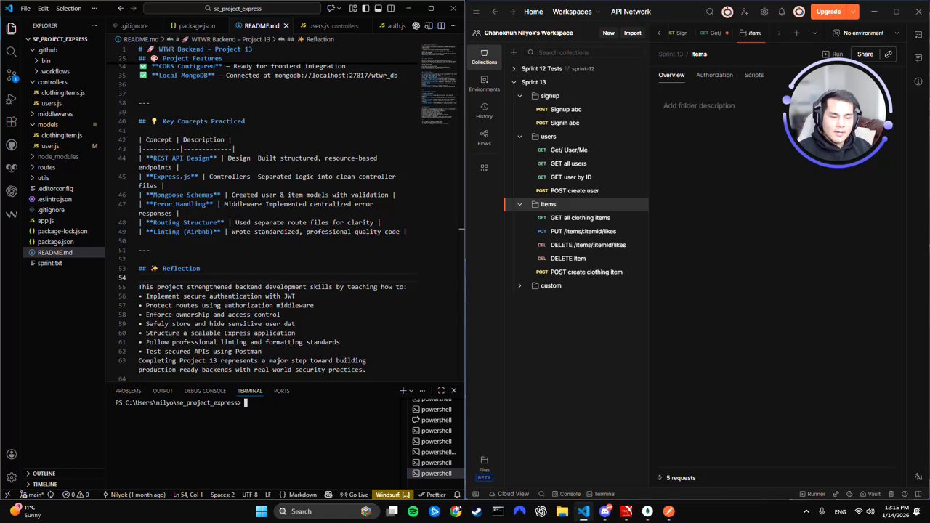Open Run and Debug view in VS Code
Image resolution: width=930 pixels, height=523 pixels.
[11, 98]
